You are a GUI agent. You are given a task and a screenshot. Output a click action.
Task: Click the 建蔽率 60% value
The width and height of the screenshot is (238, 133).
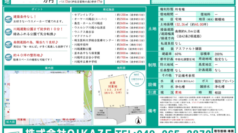[x=178, y=54]
